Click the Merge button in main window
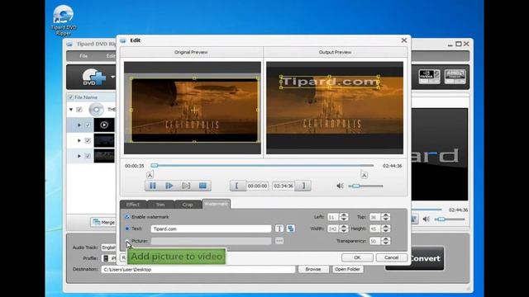 (x=104, y=222)
